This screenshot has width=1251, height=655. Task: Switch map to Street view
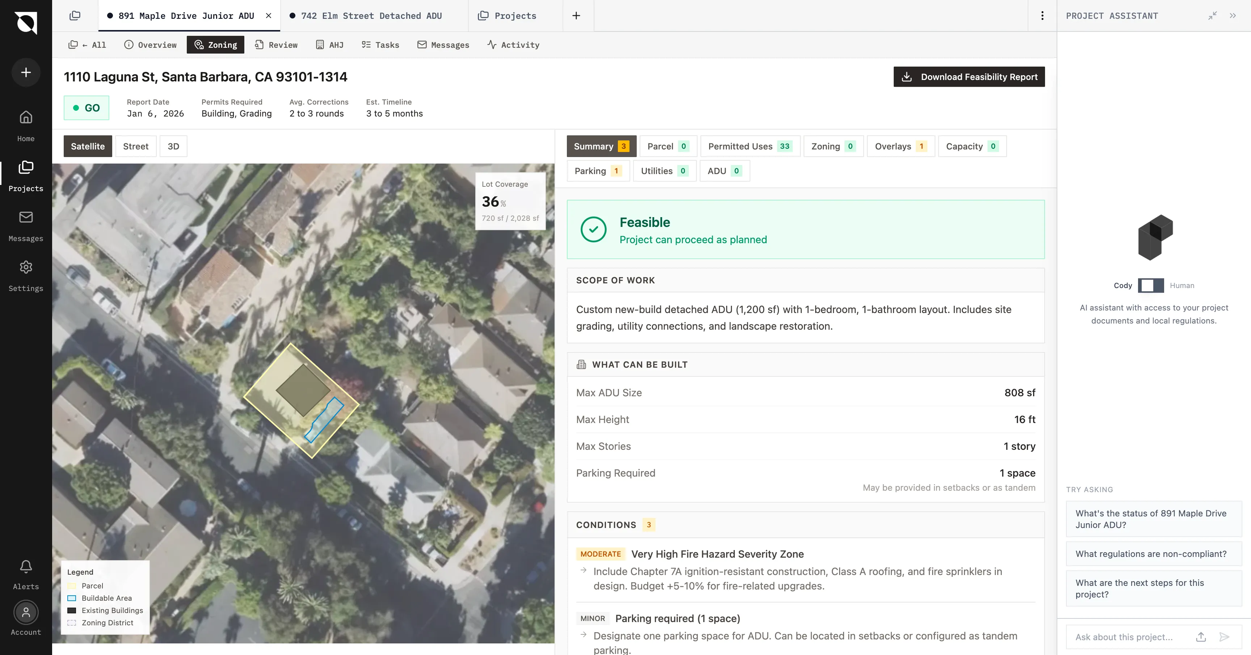click(135, 146)
